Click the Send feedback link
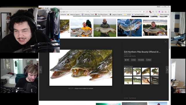 pyautogui.click(x=133, y=98)
